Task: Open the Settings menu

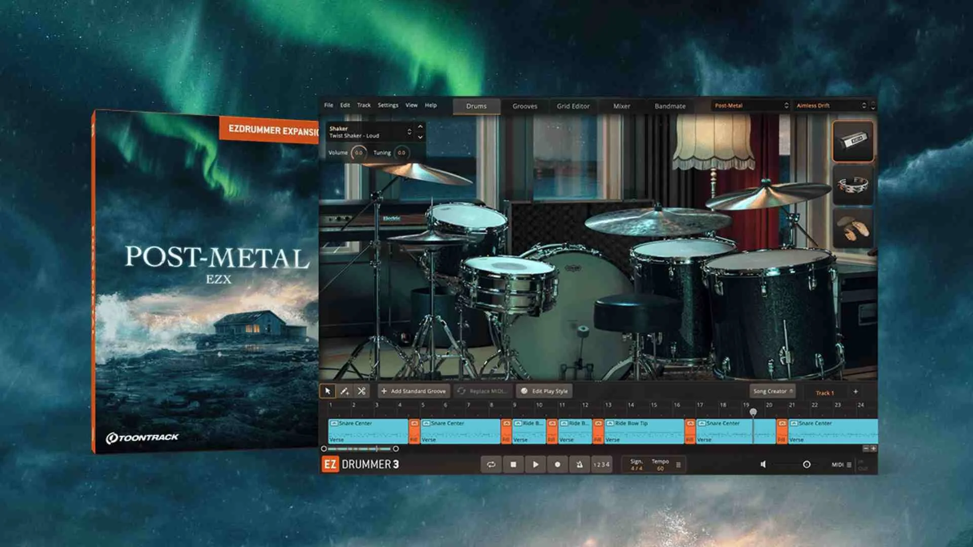Action: [388, 105]
